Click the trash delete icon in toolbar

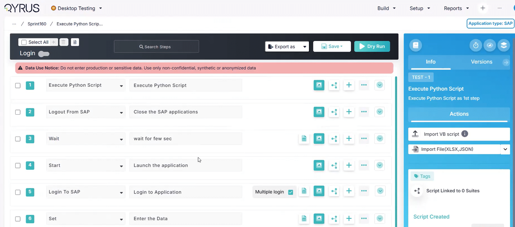point(64,42)
